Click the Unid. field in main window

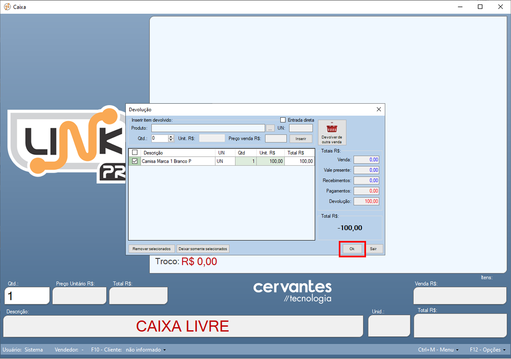click(x=389, y=326)
